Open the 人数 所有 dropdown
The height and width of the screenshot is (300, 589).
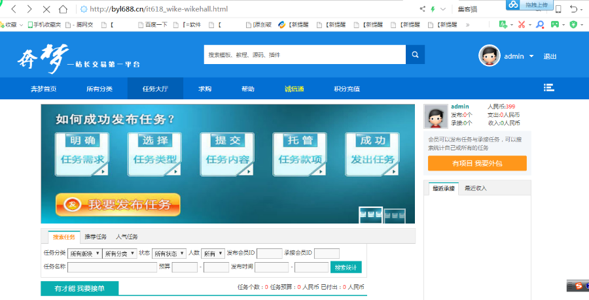[213, 254]
